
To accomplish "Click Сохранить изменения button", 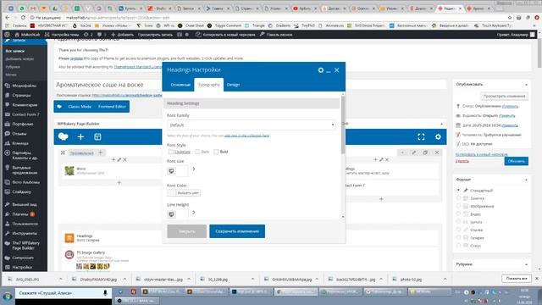I will tap(237, 231).
